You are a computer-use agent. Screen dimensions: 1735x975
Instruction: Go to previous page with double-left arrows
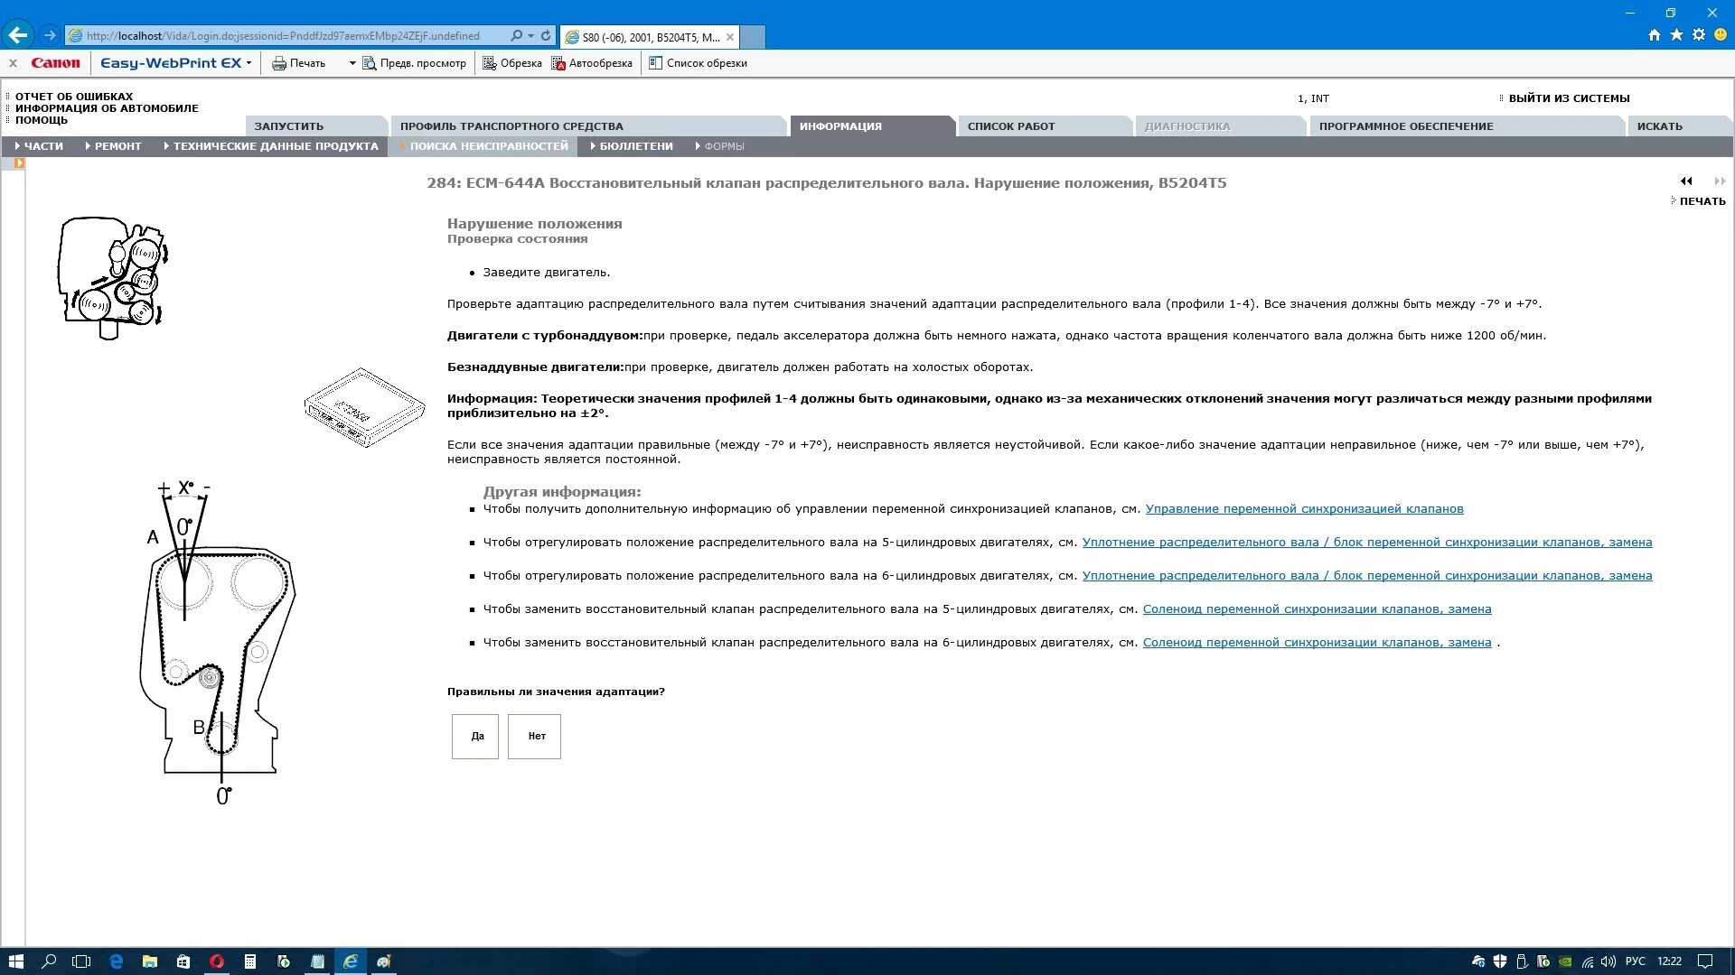1686,181
